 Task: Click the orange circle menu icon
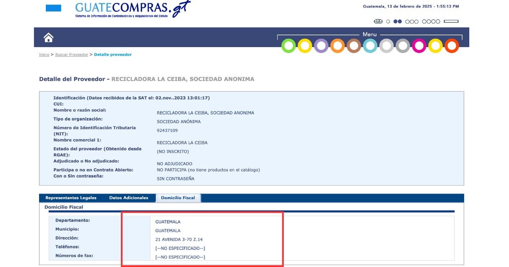pos(338,46)
